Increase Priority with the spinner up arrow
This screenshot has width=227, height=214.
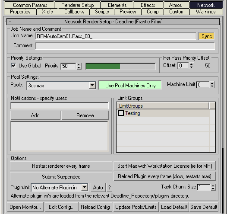click(79, 64)
